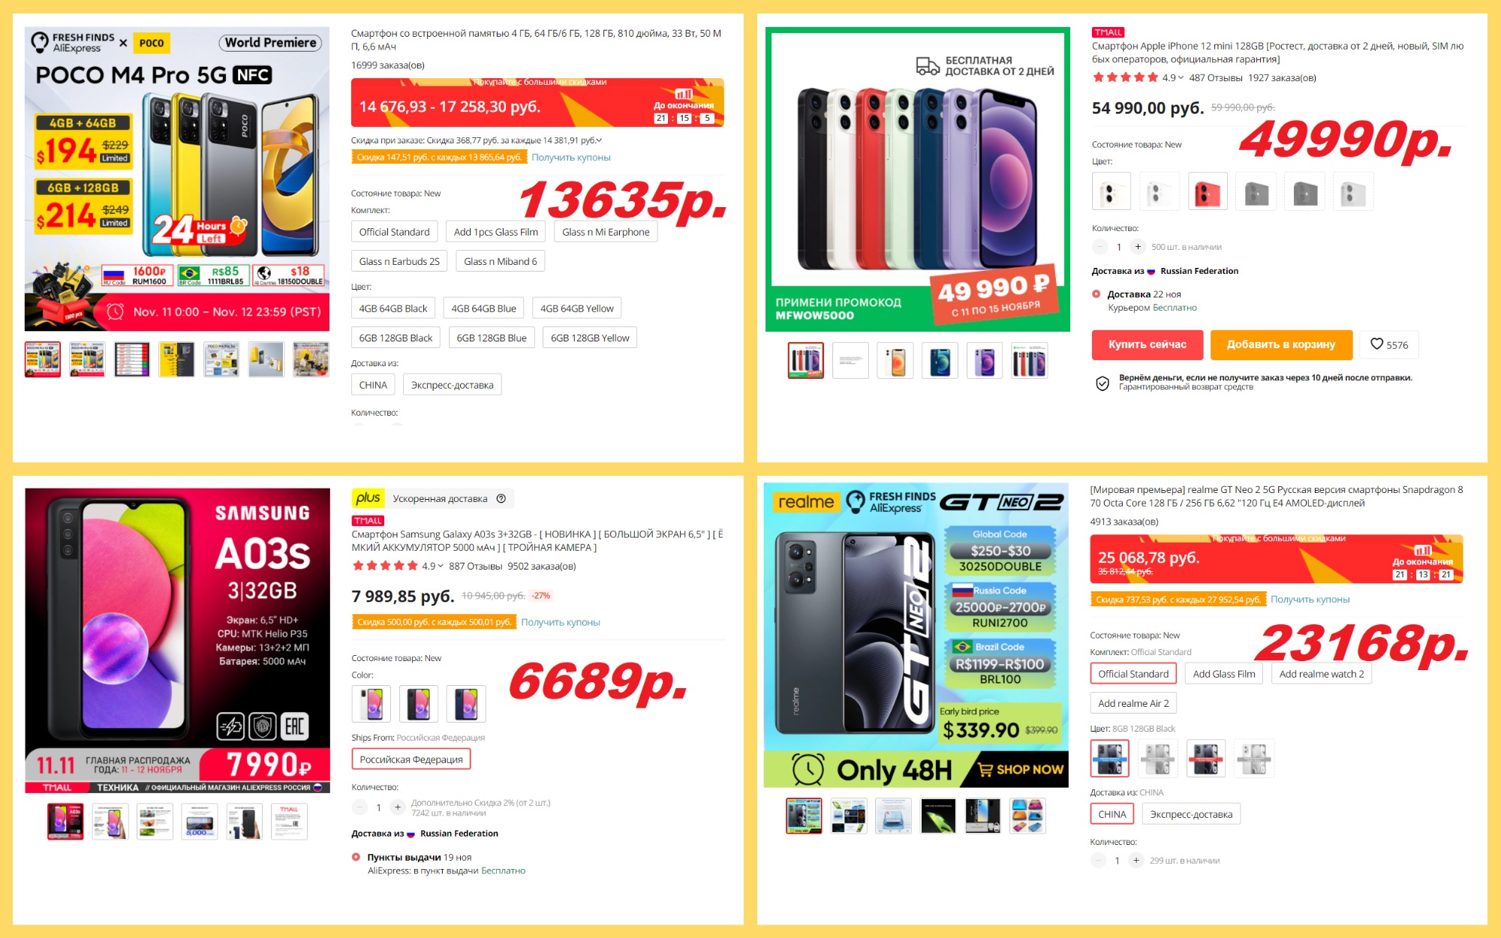The height and width of the screenshot is (938, 1501).
Task: Select the red iPhone 12 mini color swatch
Action: pyautogui.click(x=1208, y=191)
